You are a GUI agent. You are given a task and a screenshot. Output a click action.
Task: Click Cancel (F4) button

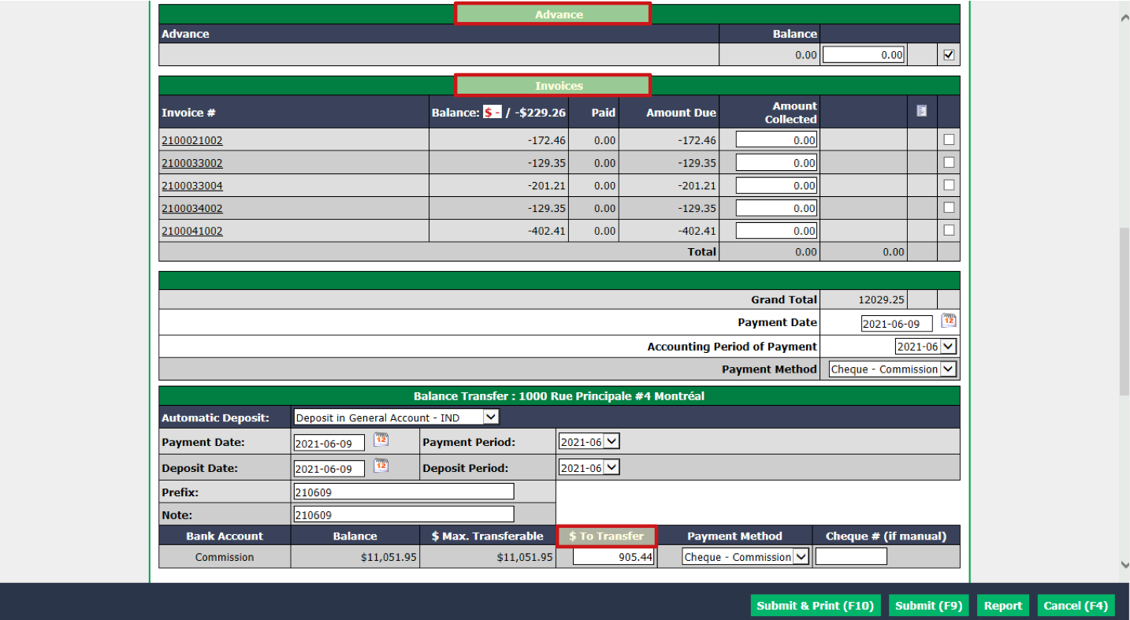(1076, 605)
